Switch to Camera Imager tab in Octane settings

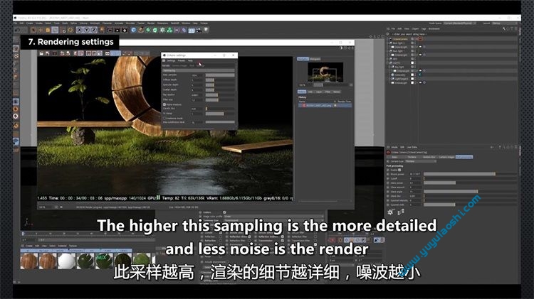tap(179, 65)
